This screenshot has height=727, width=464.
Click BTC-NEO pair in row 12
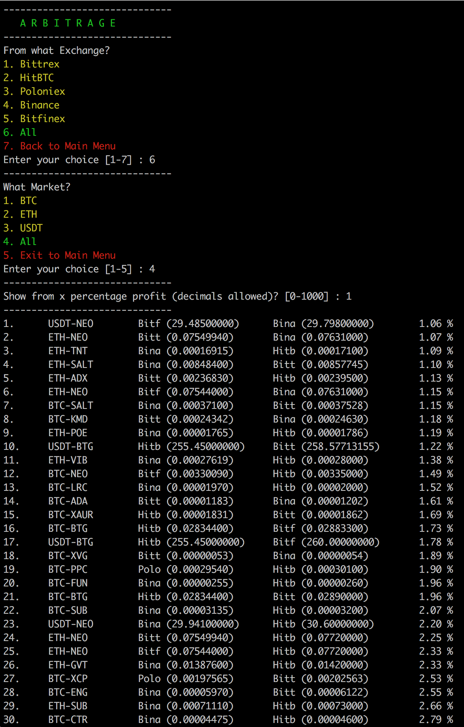68,474
